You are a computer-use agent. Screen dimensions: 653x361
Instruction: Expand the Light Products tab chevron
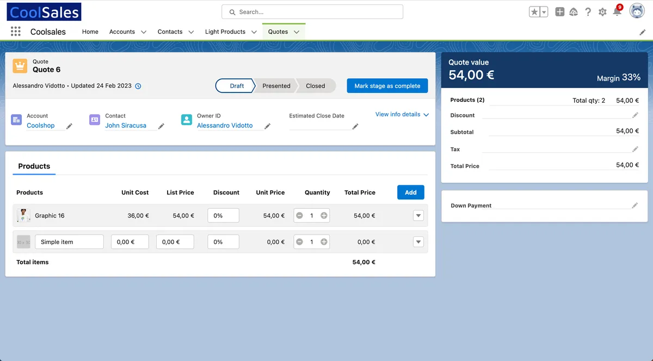pyautogui.click(x=254, y=32)
